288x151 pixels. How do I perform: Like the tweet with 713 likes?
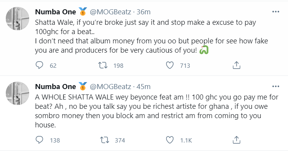[x=170, y=65]
